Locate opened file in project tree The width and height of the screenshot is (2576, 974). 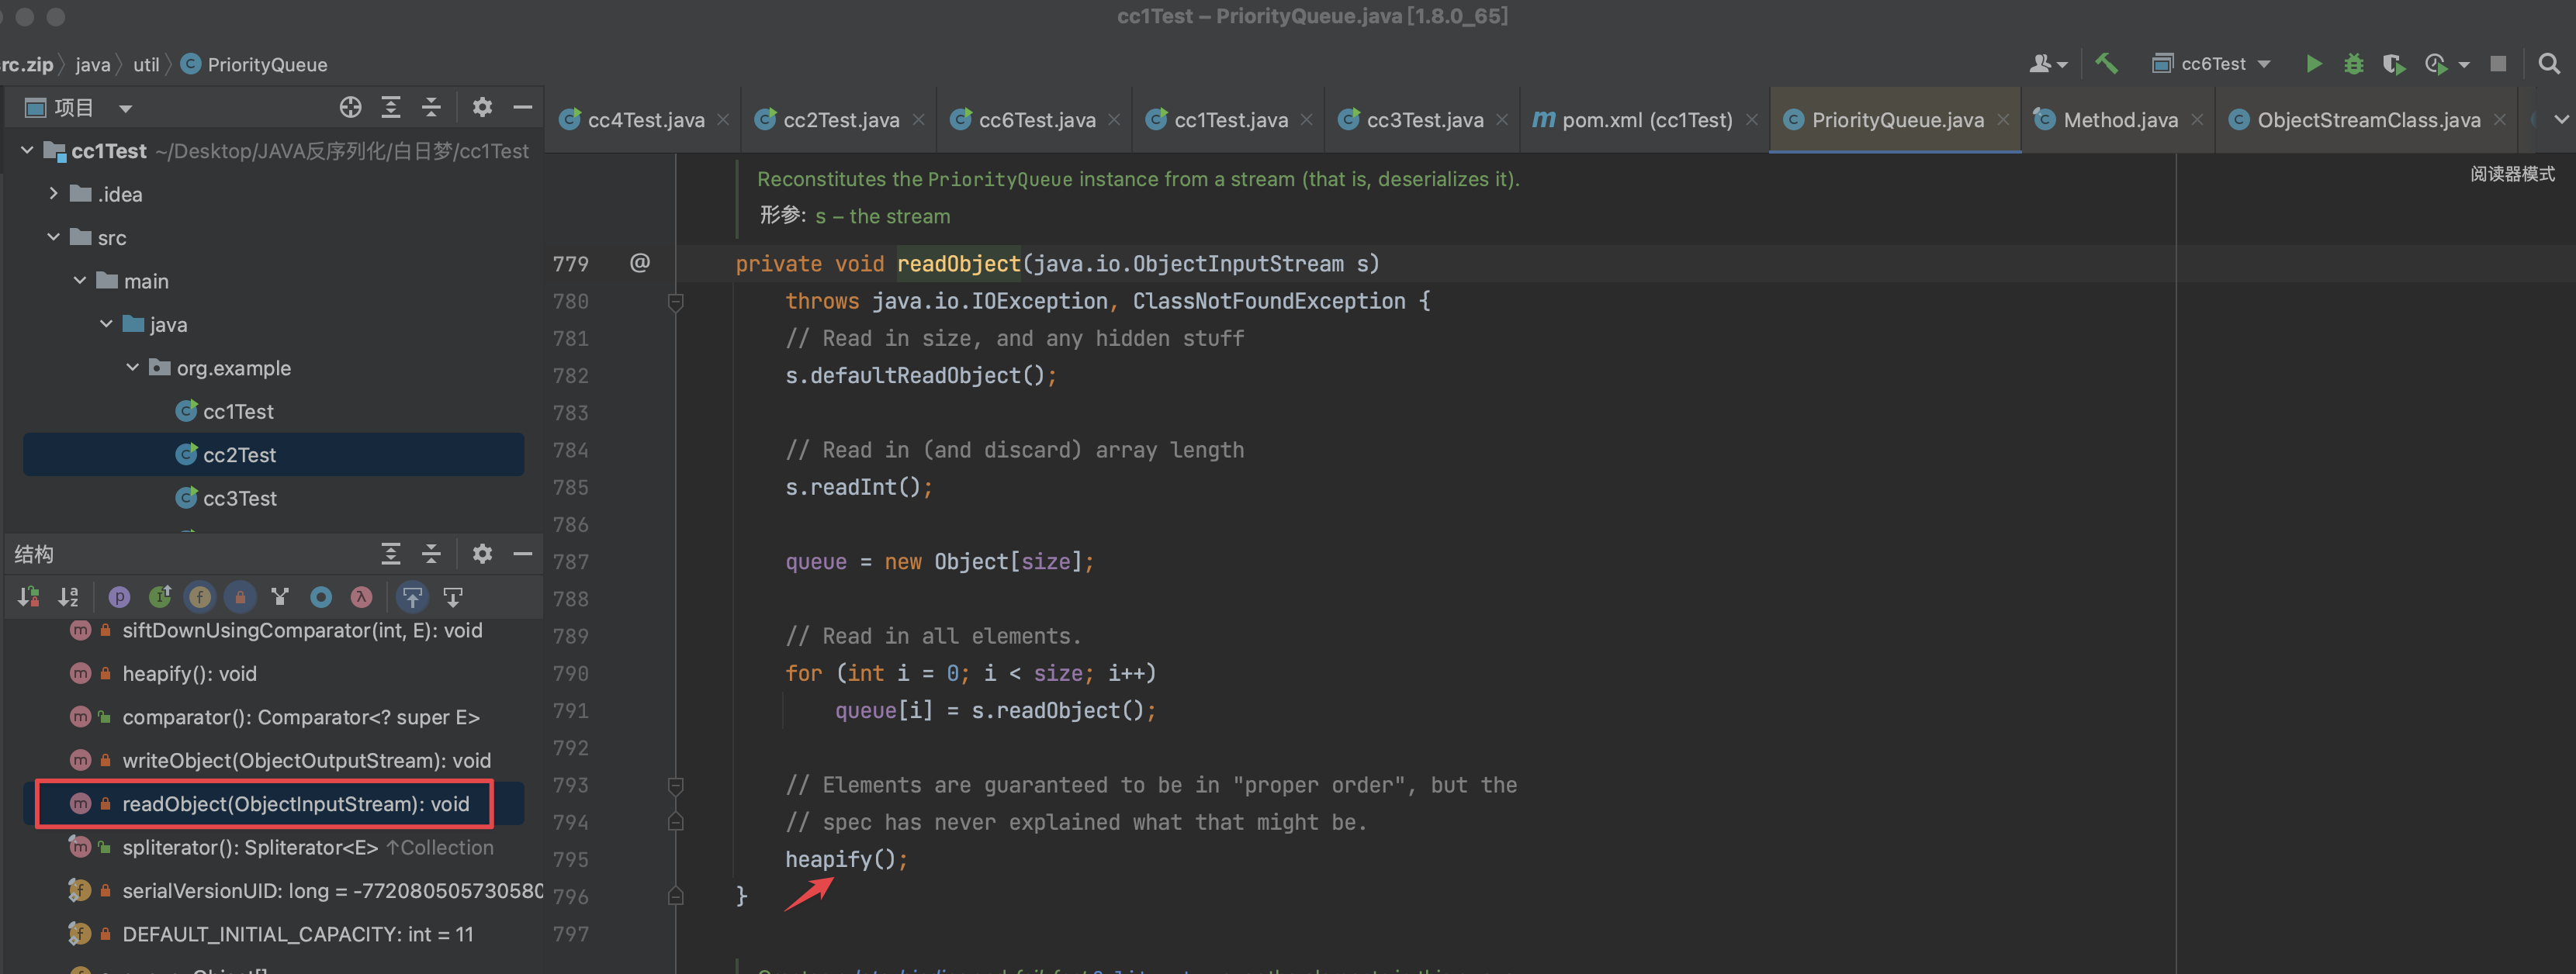[x=350, y=107]
